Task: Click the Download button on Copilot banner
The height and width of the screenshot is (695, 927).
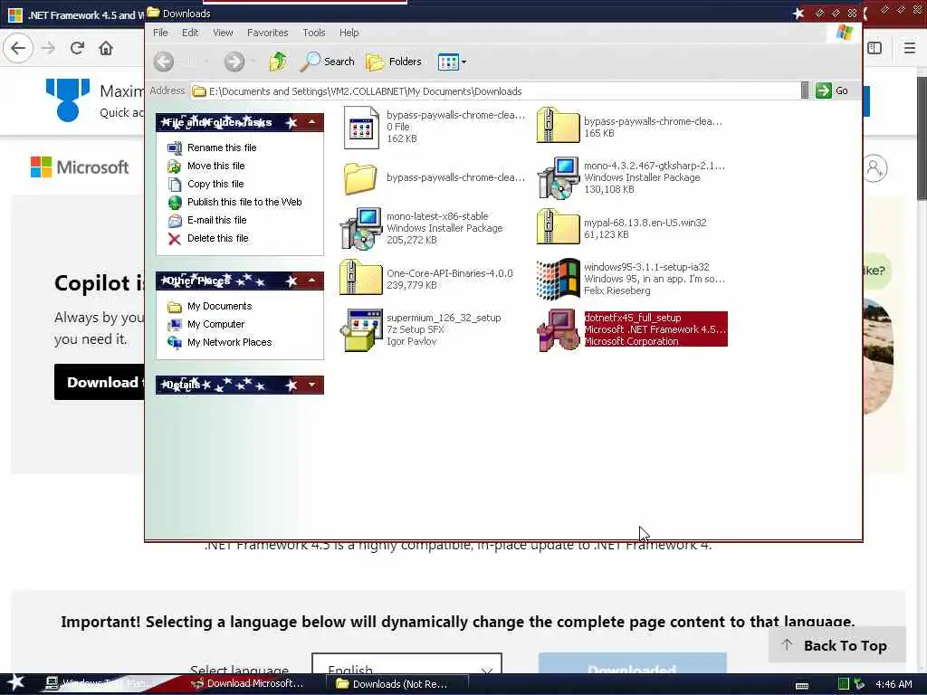Action: click(x=100, y=383)
